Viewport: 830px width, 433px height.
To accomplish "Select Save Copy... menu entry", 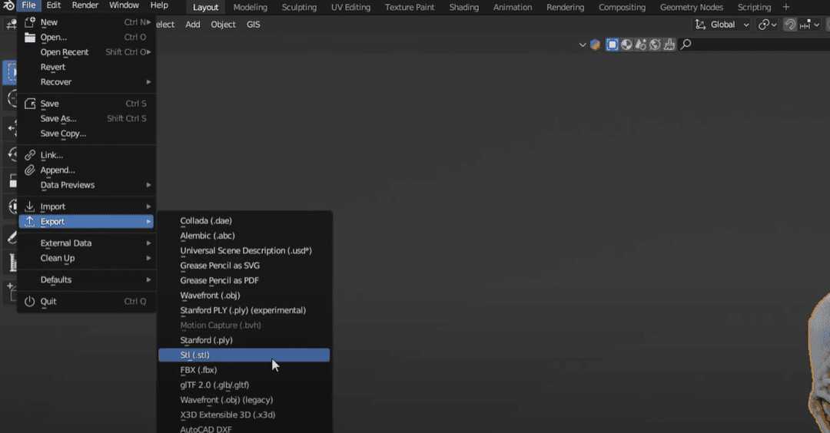I will point(87,134).
